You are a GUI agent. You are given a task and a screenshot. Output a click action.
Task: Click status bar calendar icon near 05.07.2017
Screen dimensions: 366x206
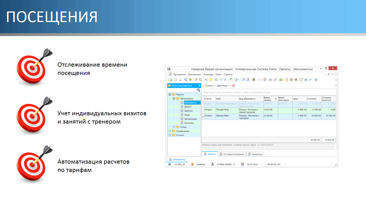point(242,165)
